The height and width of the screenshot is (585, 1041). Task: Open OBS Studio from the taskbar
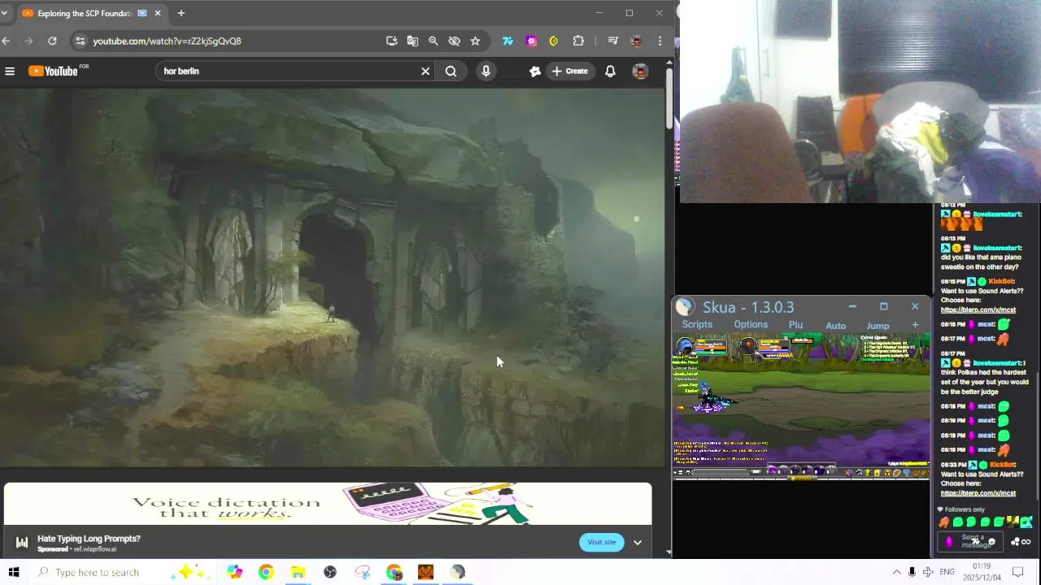coord(329,572)
